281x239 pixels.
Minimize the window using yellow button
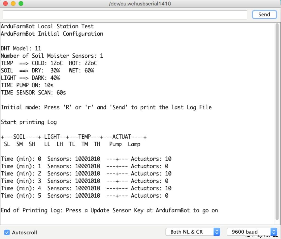(x=13, y=4)
